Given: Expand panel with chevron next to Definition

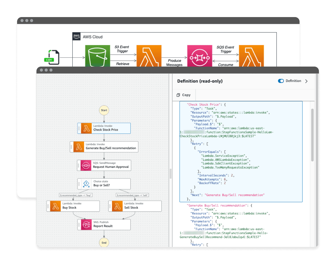Looking at the screenshot, I should coord(306,81).
